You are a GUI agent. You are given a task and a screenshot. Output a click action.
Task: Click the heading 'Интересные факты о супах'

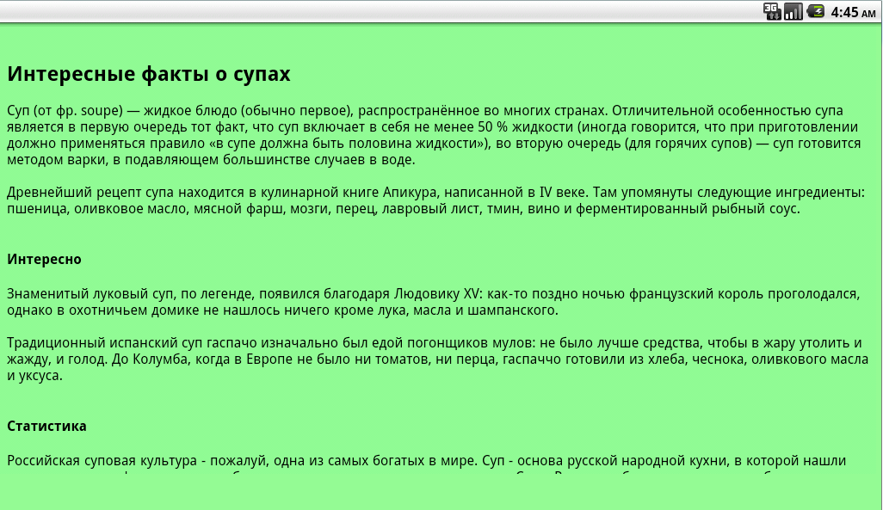click(x=149, y=74)
